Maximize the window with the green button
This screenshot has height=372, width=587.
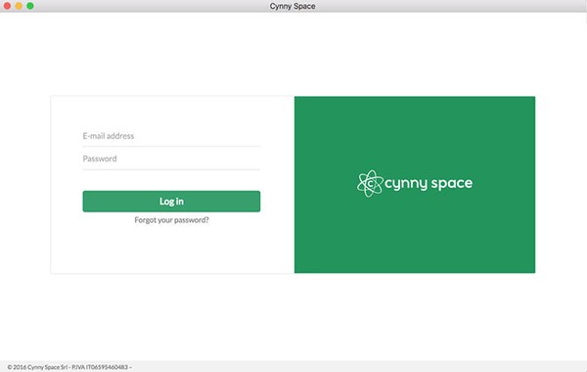pyautogui.click(x=30, y=6)
